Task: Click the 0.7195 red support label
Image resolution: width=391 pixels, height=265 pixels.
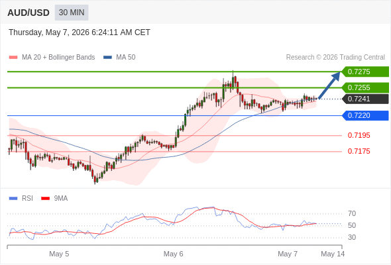Action: (359, 136)
